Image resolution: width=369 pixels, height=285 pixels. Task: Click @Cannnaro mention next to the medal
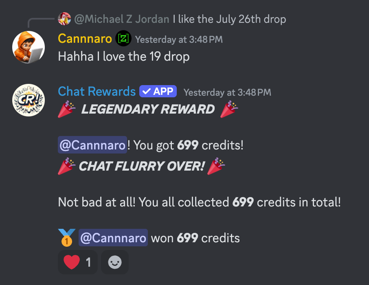click(113, 238)
